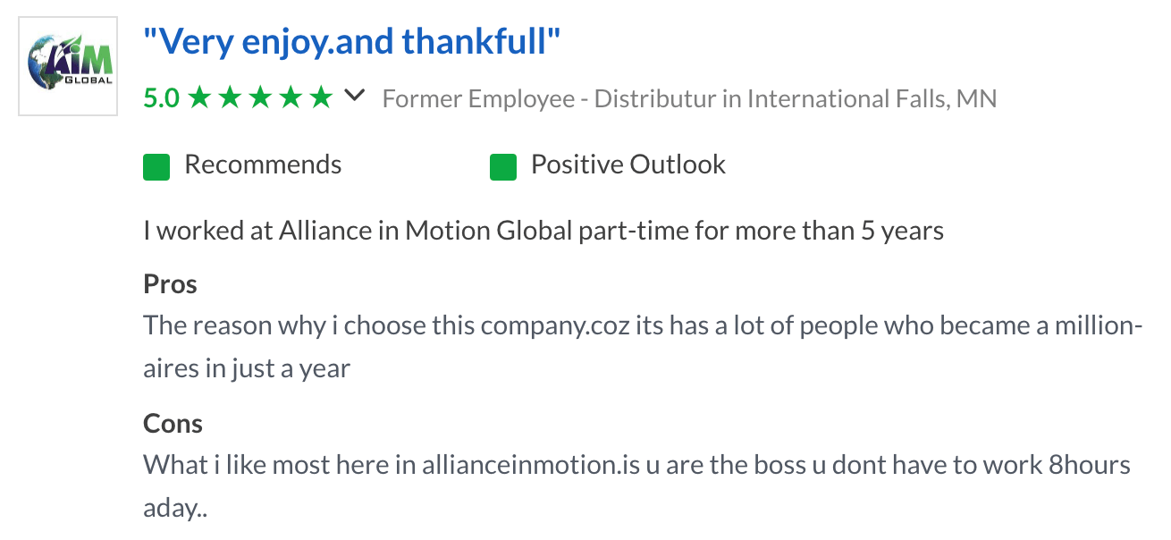Click the fourth green rating star
The height and width of the screenshot is (540, 1171).
291,97
